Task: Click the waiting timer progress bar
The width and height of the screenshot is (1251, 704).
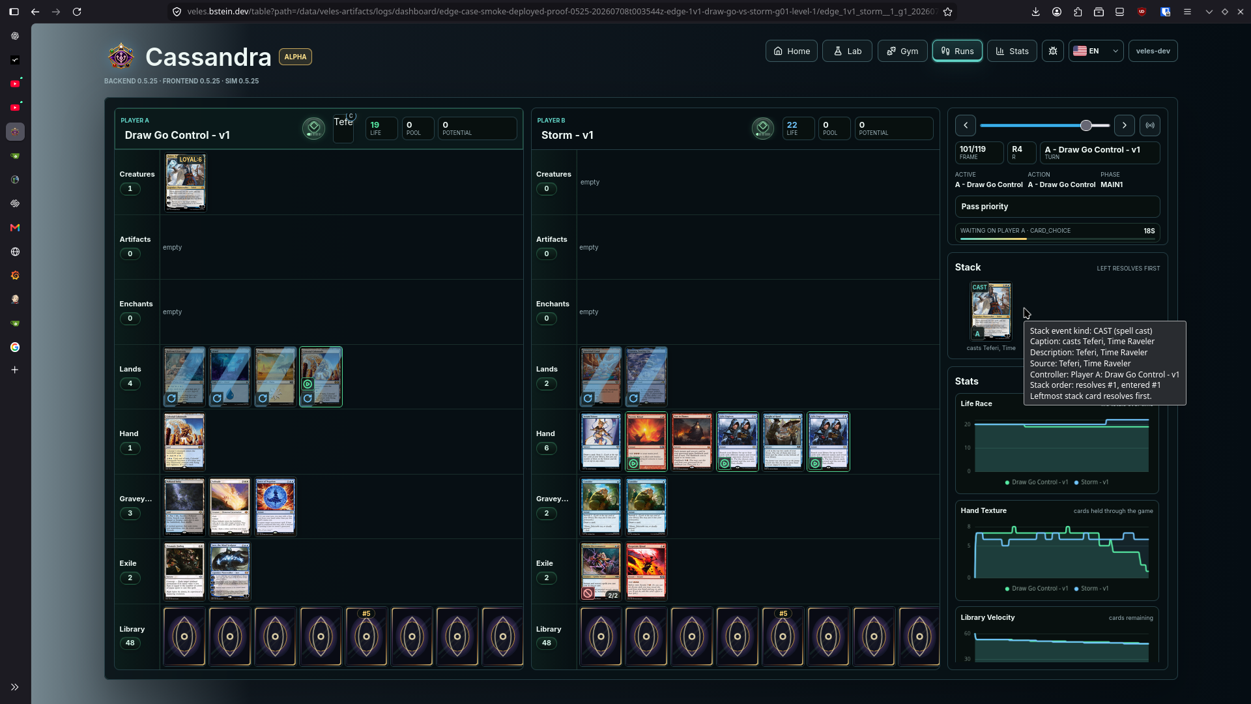Action: click(x=1057, y=239)
